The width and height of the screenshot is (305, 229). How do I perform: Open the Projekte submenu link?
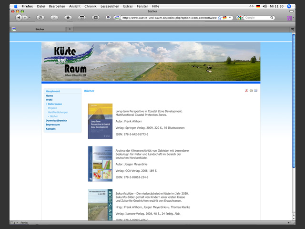(x=52, y=108)
